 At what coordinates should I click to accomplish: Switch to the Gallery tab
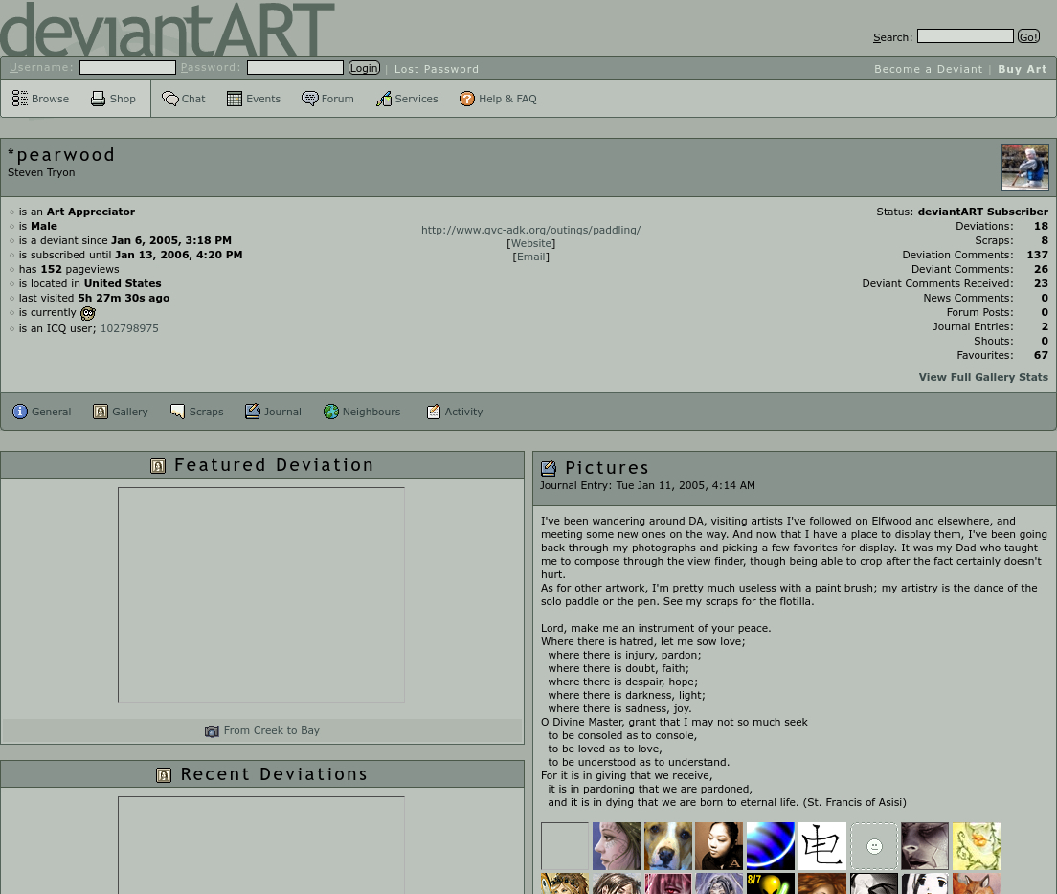tap(130, 412)
